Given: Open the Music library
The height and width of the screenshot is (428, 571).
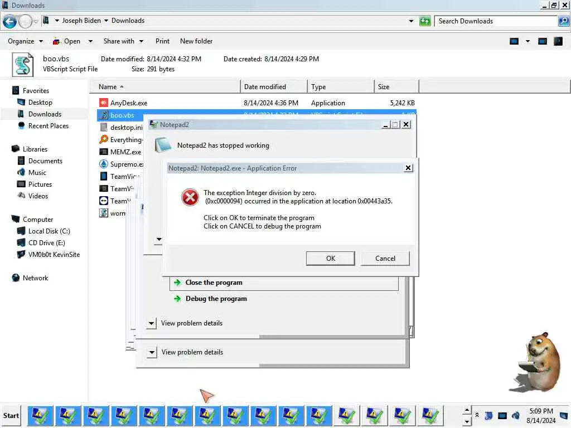Looking at the screenshot, I should (x=37, y=173).
